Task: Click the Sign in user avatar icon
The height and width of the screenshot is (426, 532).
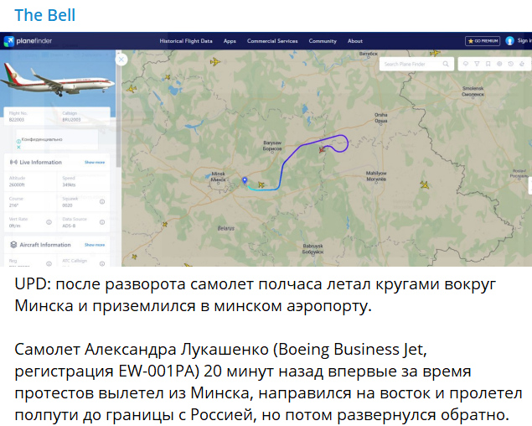Action: (x=509, y=41)
